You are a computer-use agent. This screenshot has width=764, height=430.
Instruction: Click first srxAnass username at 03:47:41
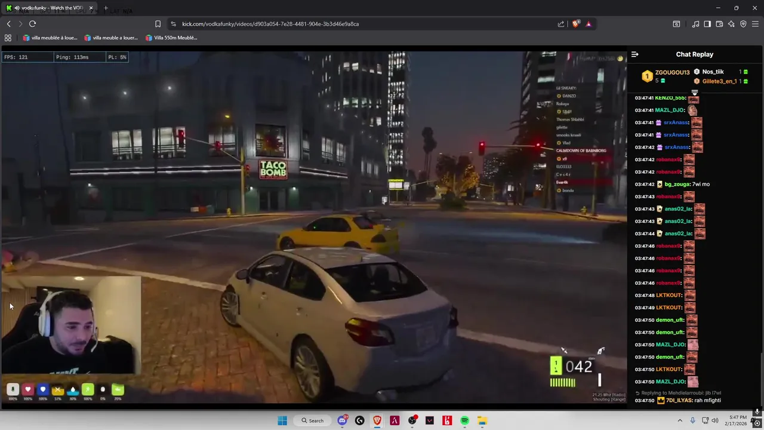676,122
